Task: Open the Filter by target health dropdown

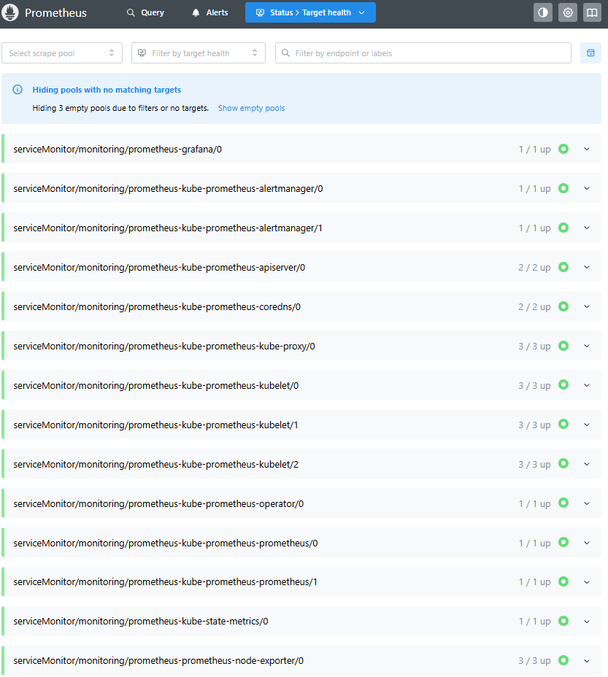Action: pyautogui.click(x=199, y=53)
